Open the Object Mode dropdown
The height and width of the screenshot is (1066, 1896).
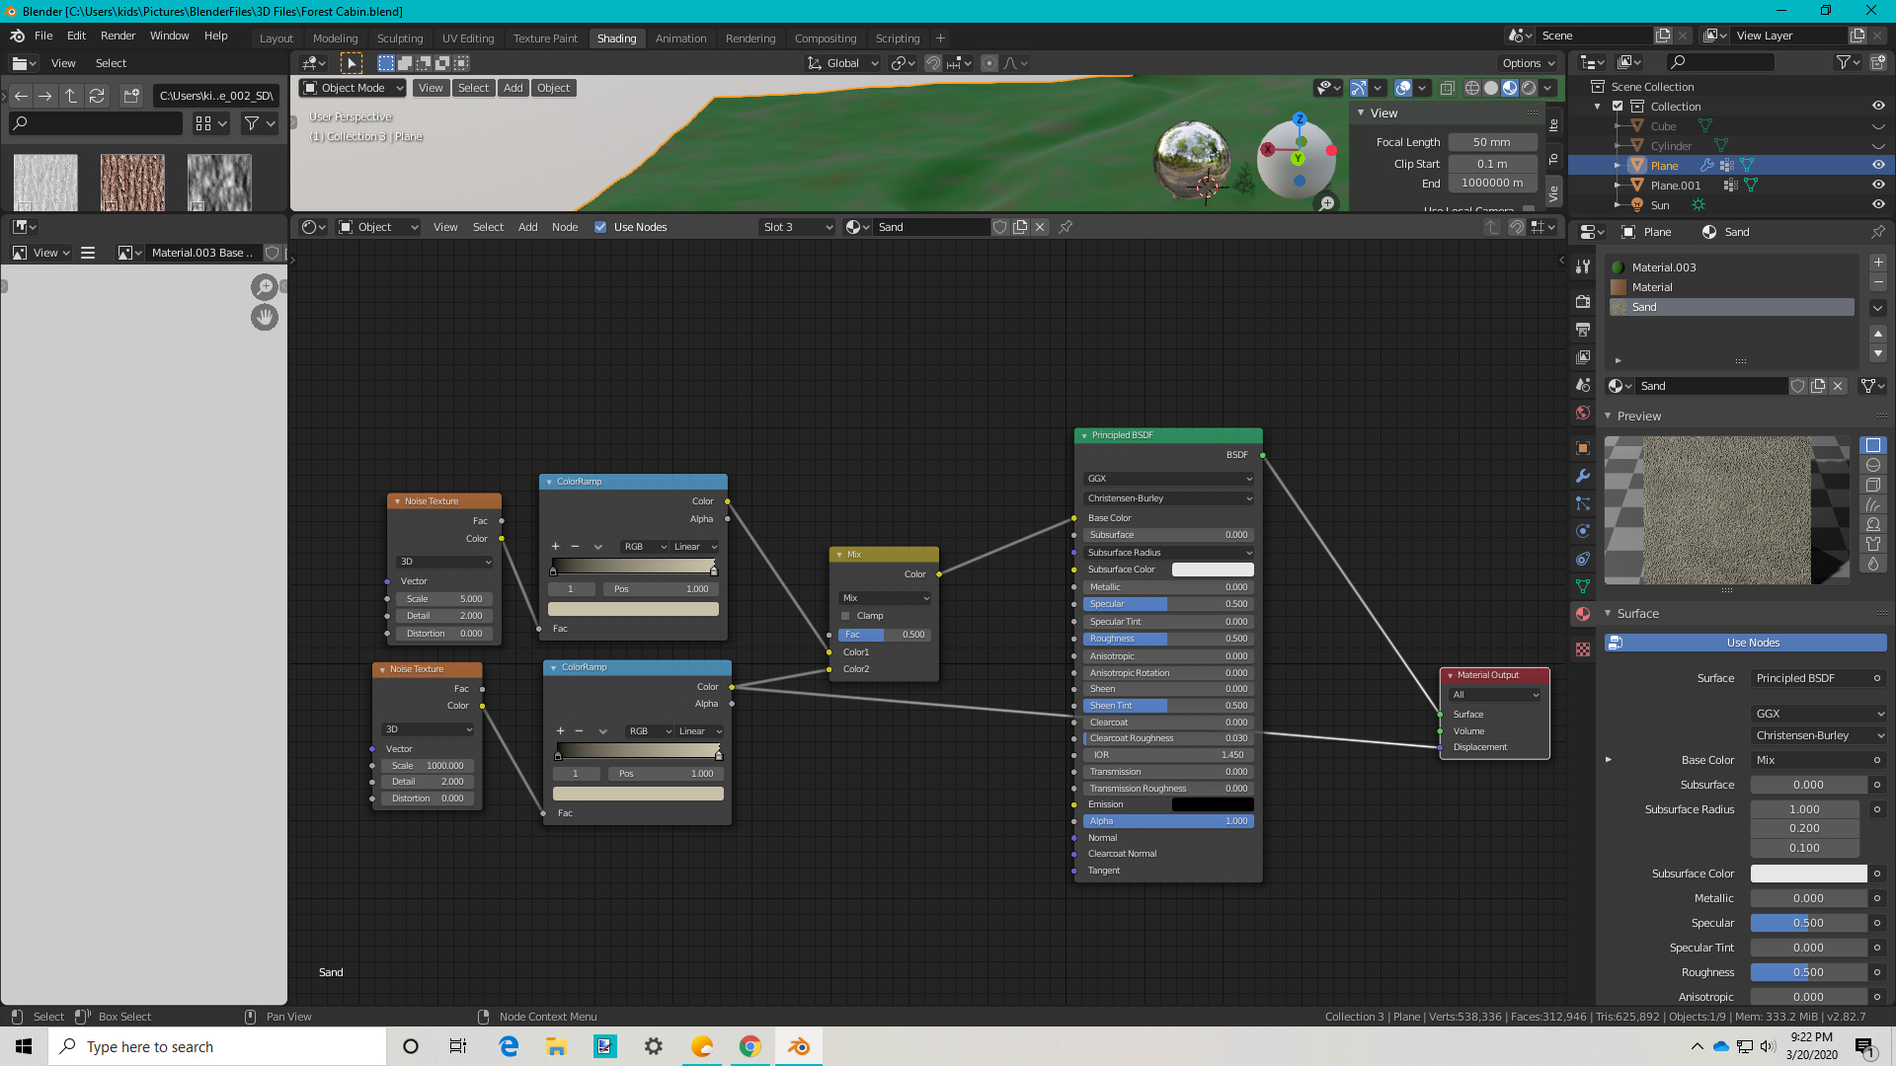pos(353,88)
